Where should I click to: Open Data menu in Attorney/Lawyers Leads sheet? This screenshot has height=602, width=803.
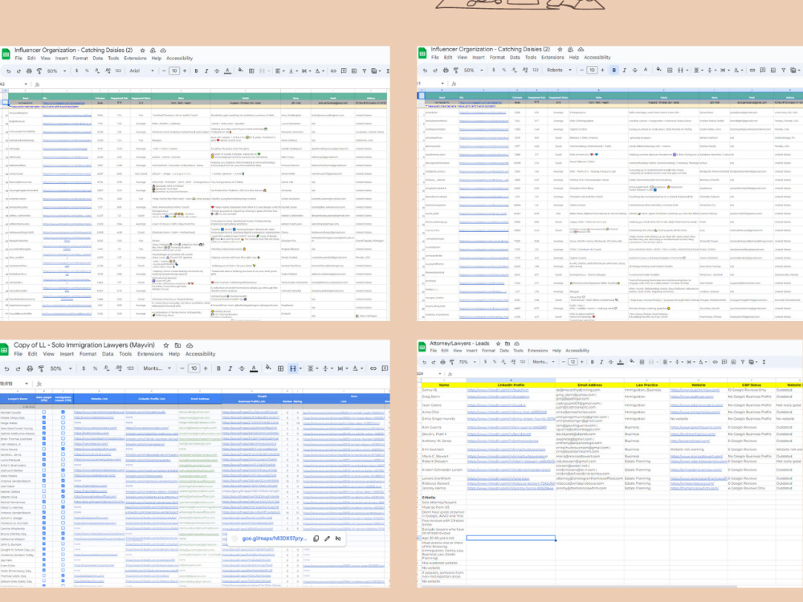(504, 351)
